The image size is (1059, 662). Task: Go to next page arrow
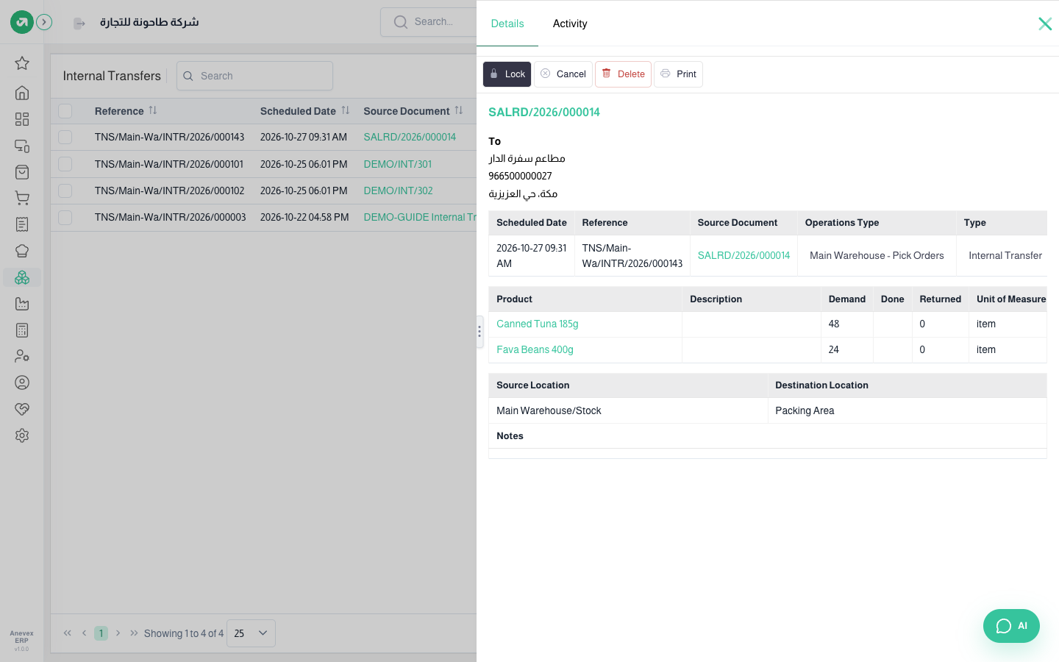coord(118,633)
